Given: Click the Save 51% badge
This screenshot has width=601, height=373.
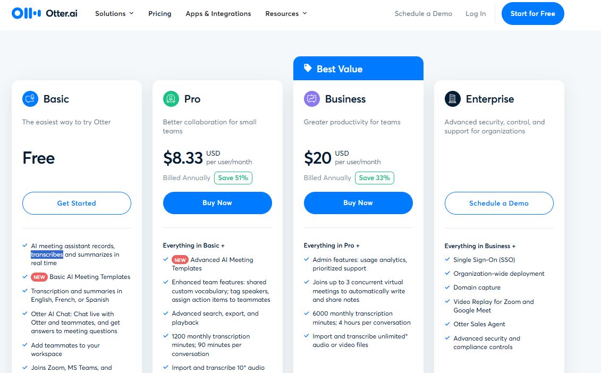Looking at the screenshot, I should click(x=233, y=178).
